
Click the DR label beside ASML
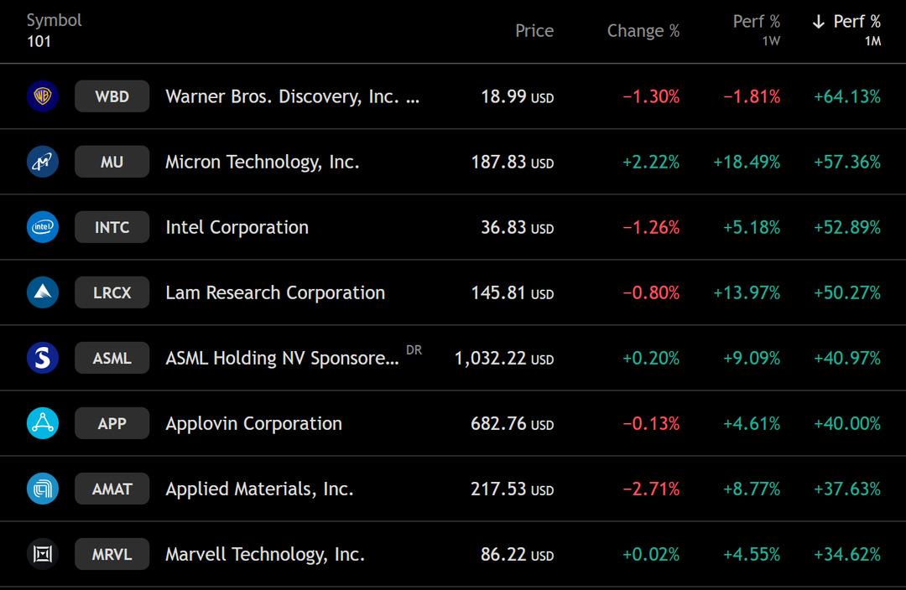pos(414,350)
